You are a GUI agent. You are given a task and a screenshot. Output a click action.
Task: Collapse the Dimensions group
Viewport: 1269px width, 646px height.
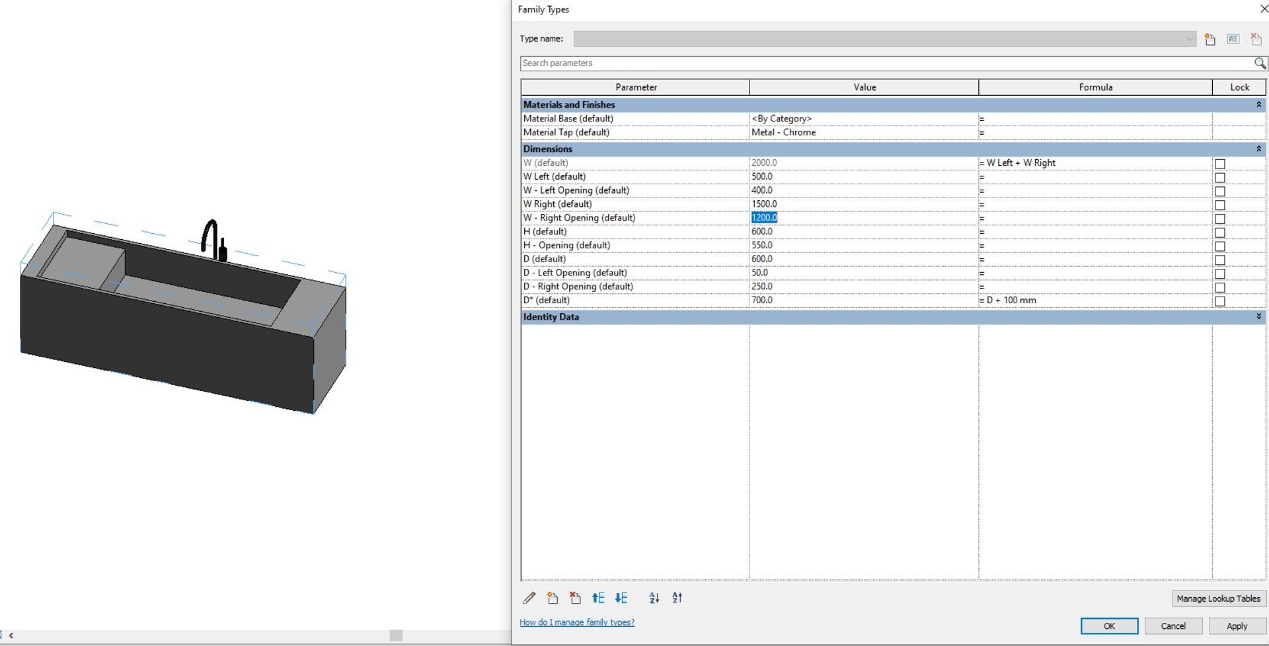(x=1258, y=149)
